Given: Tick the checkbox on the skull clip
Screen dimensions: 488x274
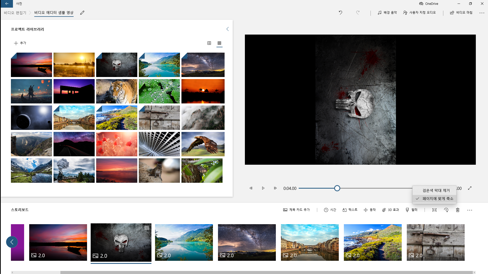Looking at the screenshot, I should click(147, 228).
